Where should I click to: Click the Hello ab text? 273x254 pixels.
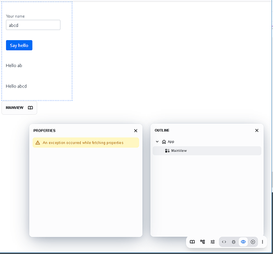click(14, 66)
